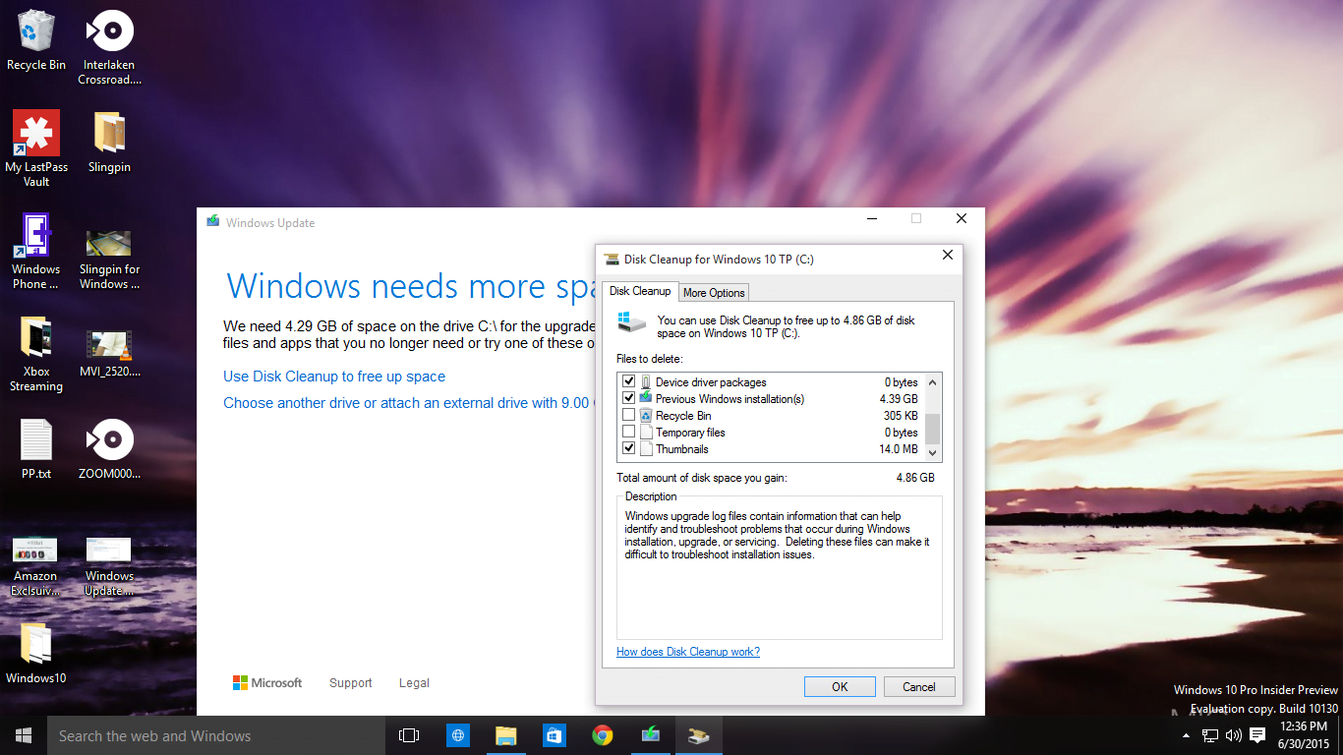Open Amazon Exclusive desktop image

pos(35,567)
